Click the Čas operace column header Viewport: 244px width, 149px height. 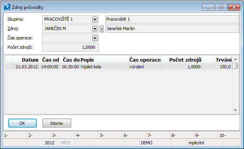pos(145,60)
